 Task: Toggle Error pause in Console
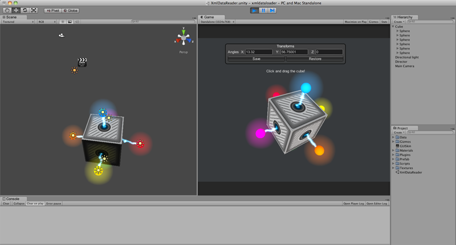[54, 204]
